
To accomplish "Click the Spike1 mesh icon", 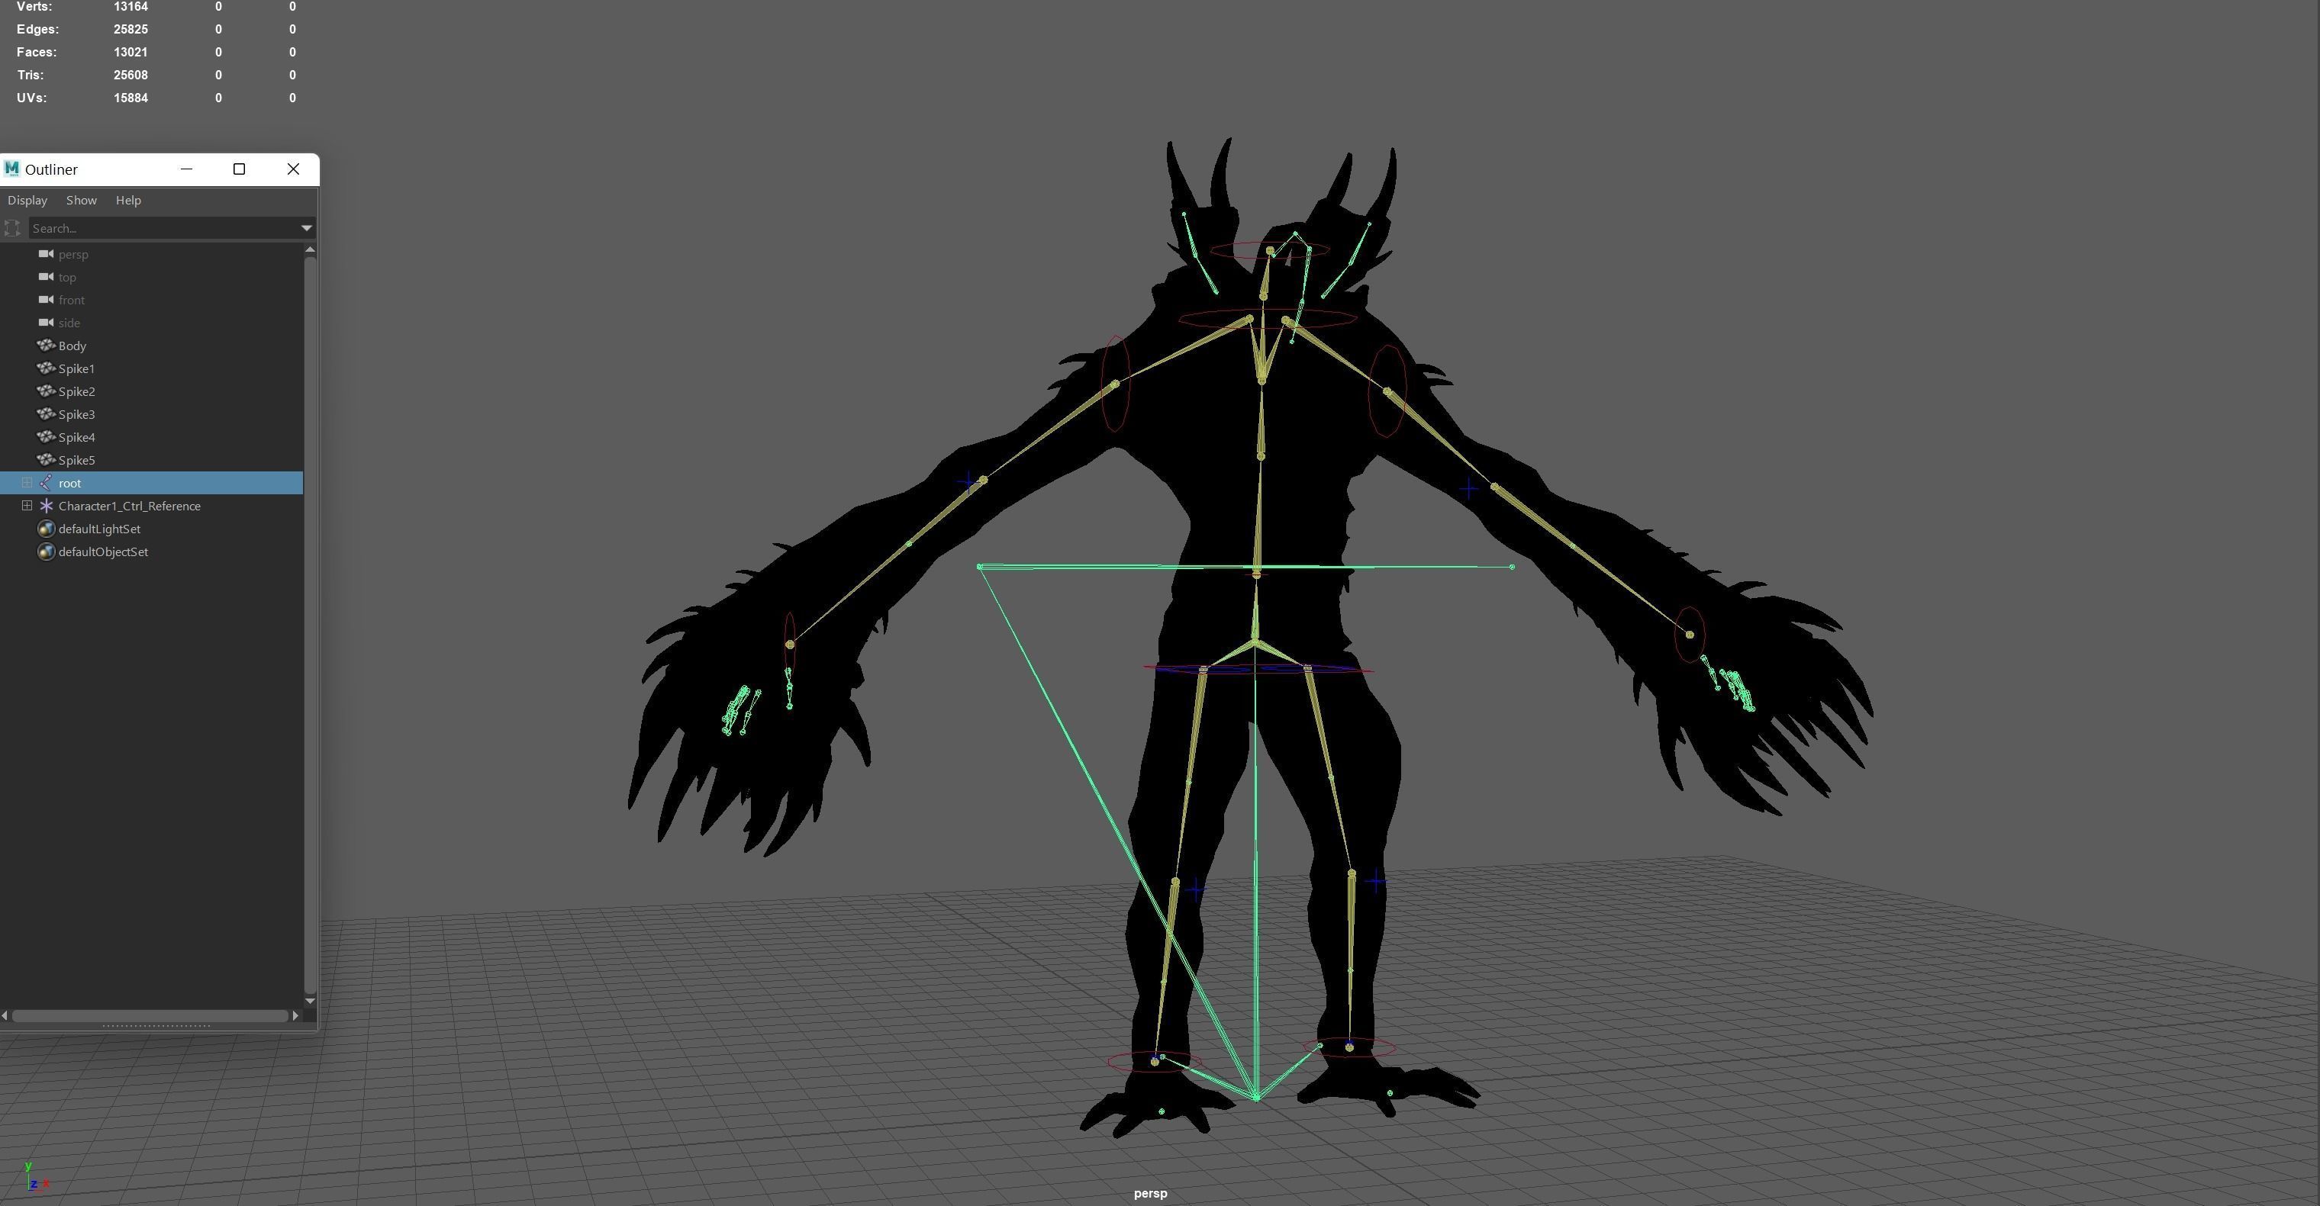I will coord(46,368).
